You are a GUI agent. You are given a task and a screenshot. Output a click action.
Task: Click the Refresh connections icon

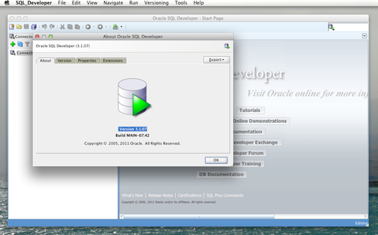pyautogui.click(x=20, y=44)
